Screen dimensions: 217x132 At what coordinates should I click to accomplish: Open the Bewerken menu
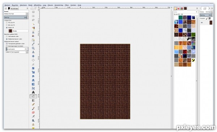click(15, 5)
